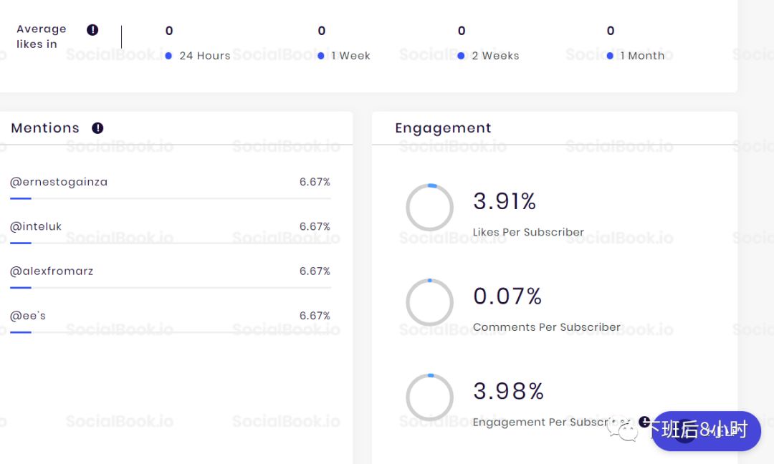
Task: Open the @ernestogainza mention link
Action: point(59,182)
